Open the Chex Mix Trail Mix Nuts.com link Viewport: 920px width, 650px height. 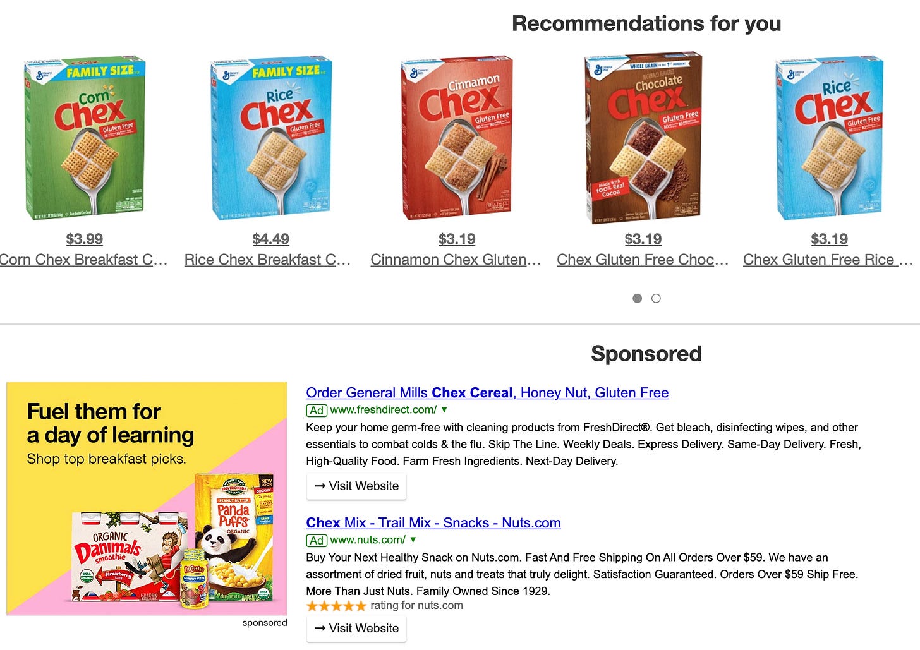pyautogui.click(x=433, y=523)
